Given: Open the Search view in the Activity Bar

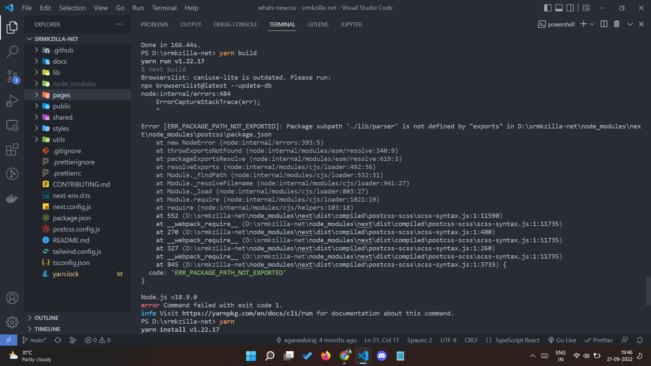Looking at the screenshot, I should 12,52.
